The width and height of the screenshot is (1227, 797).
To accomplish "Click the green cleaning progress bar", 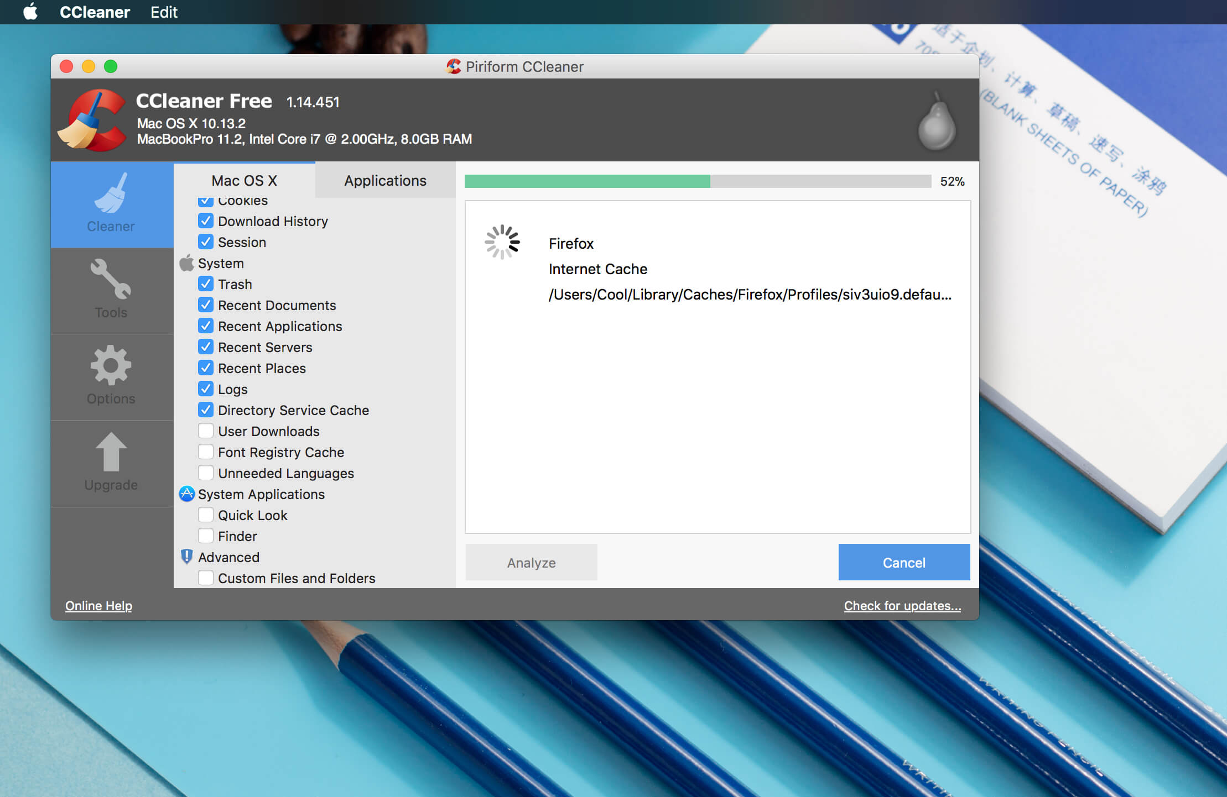I will (587, 181).
